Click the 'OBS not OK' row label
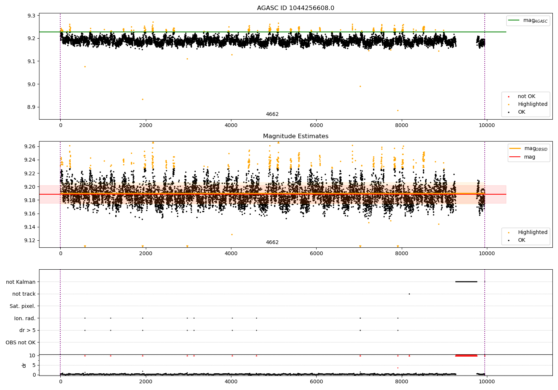Screen dimensions: 558x390 coord(20,342)
